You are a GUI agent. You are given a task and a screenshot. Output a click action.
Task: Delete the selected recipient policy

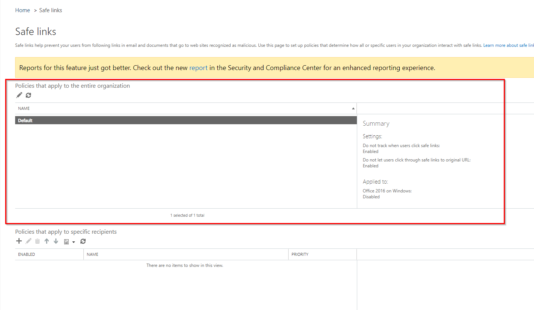(x=37, y=241)
